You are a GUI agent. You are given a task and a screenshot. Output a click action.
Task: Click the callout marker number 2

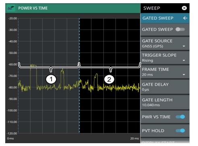click(x=109, y=79)
